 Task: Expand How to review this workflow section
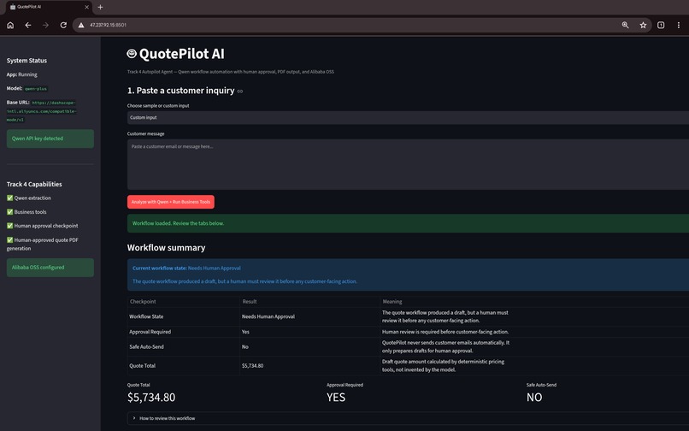(408, 418)
